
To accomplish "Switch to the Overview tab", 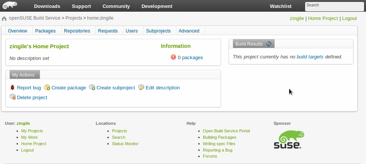I will 17,31.
